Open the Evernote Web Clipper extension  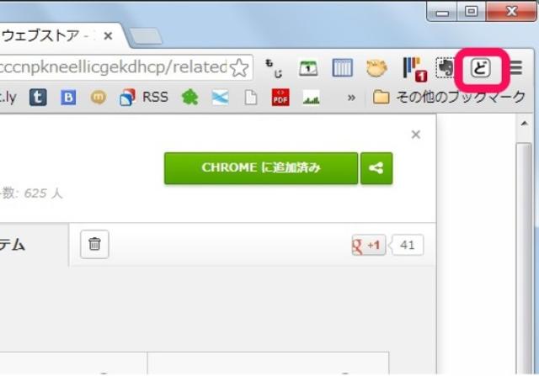[x=446, y=67]
